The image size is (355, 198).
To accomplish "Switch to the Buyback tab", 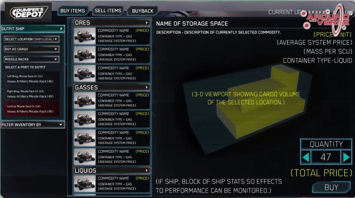I will (142, 11).
